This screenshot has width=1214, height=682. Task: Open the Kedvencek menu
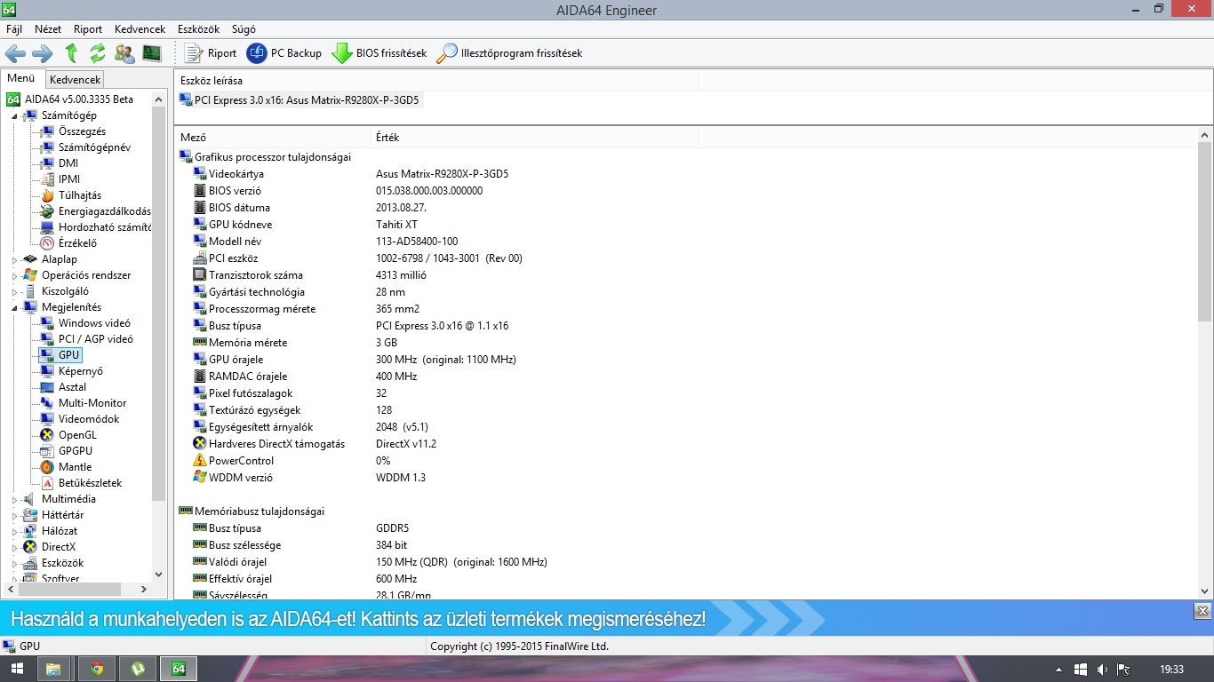pos(140,29)
